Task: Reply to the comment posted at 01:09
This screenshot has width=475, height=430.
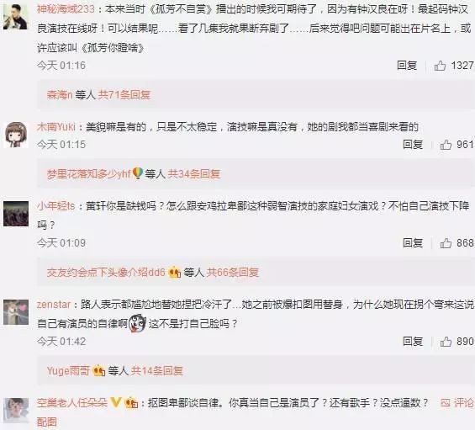Action: click(413, 243)
